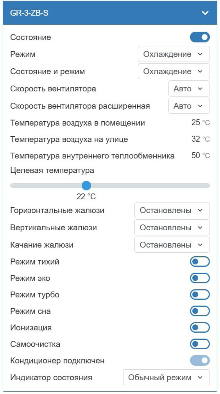Click the Кондиционер подключен toggle
The image size is (220, 394).
(x=200, y=361)
